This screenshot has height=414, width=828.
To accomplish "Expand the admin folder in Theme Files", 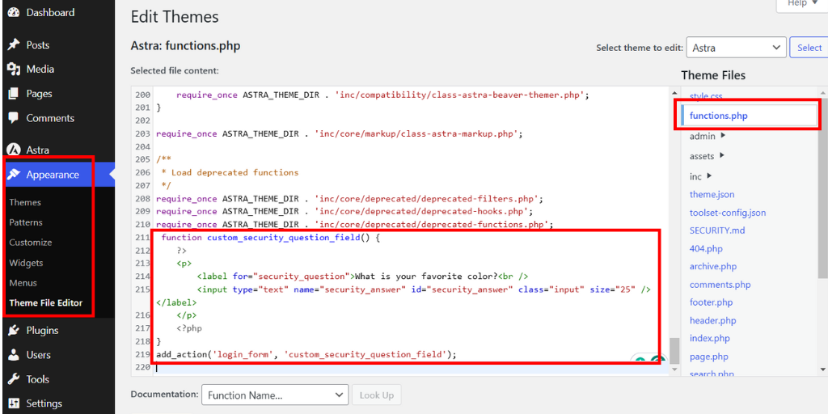I will 707,136.
